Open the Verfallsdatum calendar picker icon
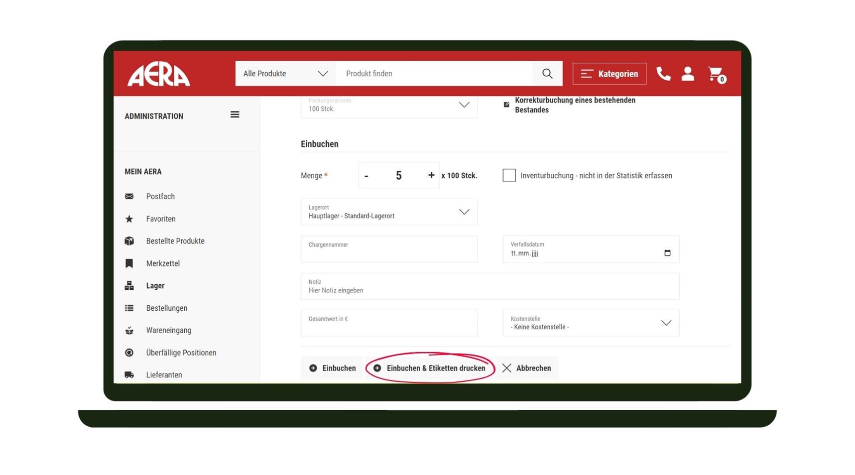 pos(667,253)
